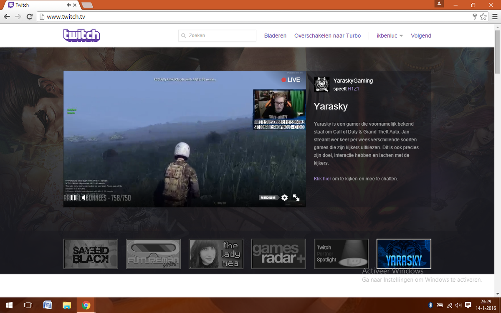The image size is (501, 313).
Task: Click the Chrome user profile button
Action: pyautogui.click(x=439, y=4)
